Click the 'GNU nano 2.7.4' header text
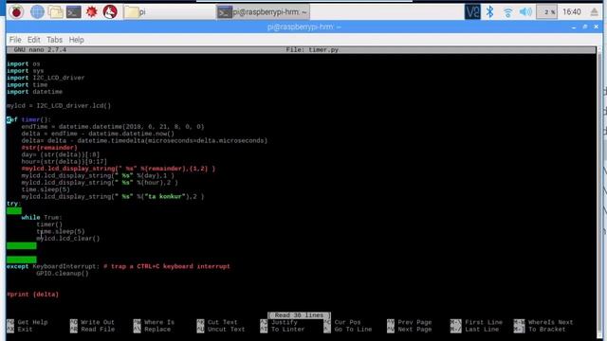This screenshot has width=607, height=341. tap(40, 50)
